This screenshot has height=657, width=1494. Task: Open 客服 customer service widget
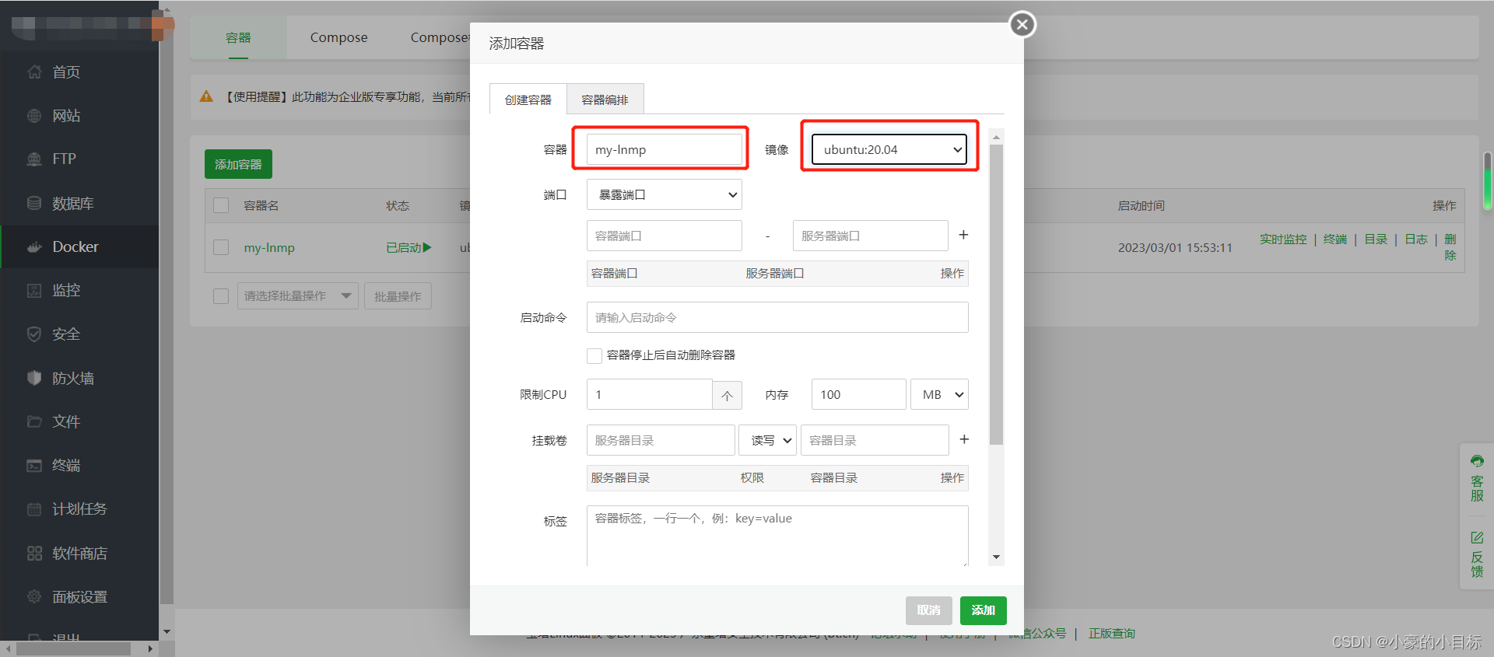1477,478
